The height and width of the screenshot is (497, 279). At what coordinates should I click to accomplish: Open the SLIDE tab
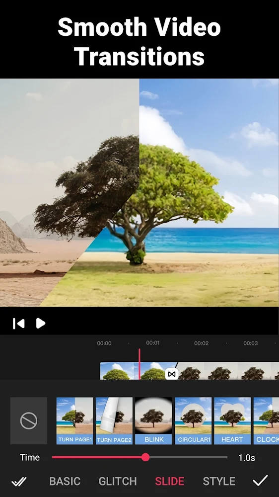click(x=169, y=481)
